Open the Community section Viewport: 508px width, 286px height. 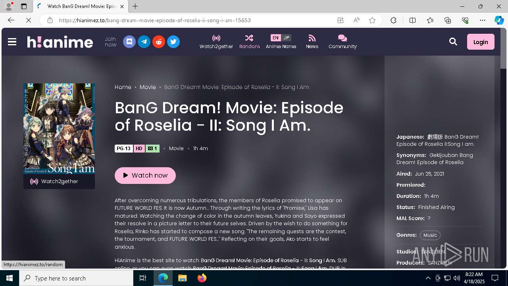(x=343, y=42)
